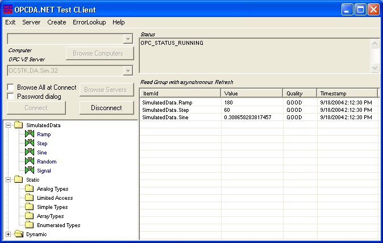This screenshot has width=383, height=243.
Task: Collapse the Static tree node
Action: pos(9,180)
